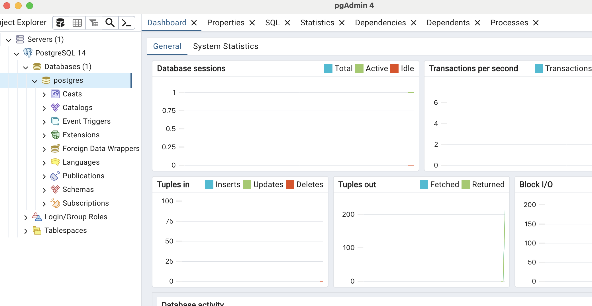Click the Fetched color swatch in Tuples out

[x=424, y=185]
